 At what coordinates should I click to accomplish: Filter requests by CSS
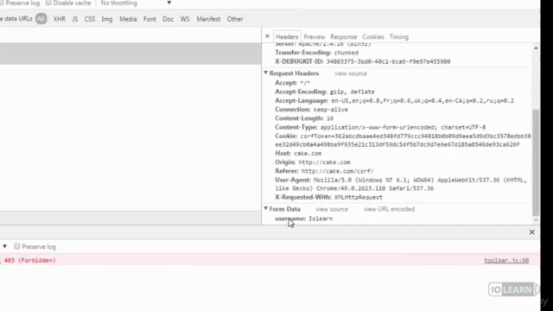pyautogui.click(x=90, y=19)
